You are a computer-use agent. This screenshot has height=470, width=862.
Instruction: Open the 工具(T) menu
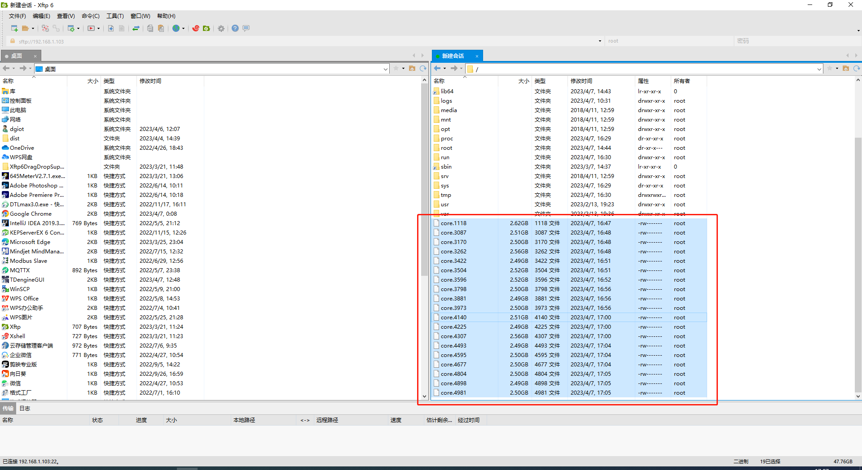115,16
